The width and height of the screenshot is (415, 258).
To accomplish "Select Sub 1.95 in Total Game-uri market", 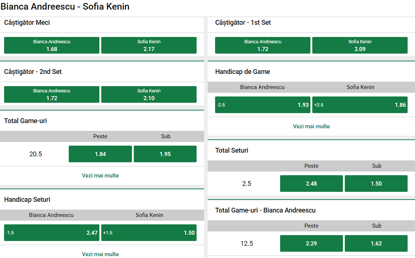I will click(x=165, y=154).
